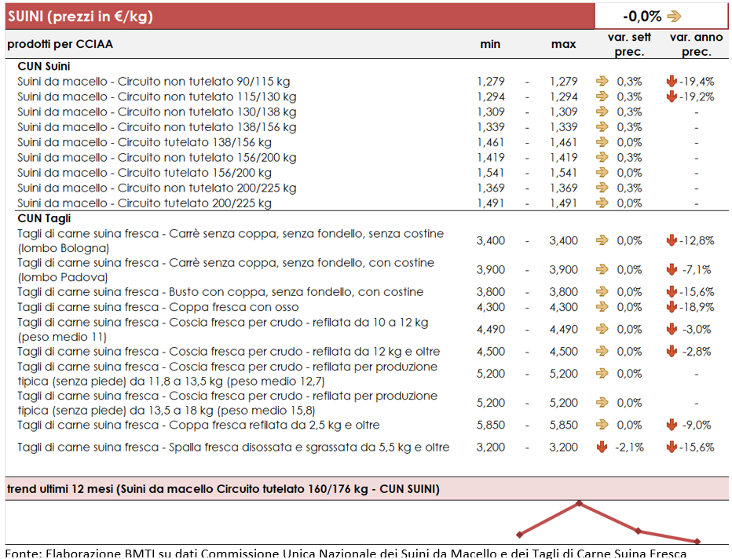Click weekly trend arrow for non tutelato 156/200 kg
This screenshot has width=732, height=559.
tap(602, 157)
